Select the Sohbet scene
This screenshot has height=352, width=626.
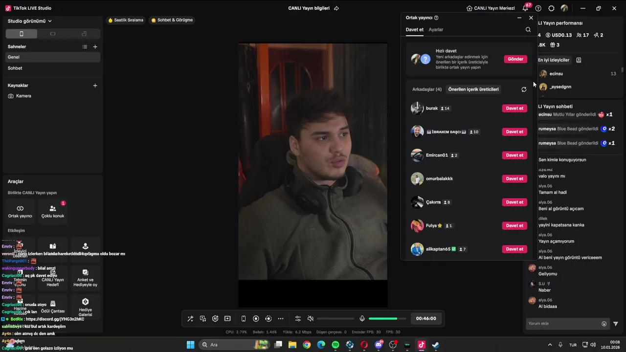point(53,68)
